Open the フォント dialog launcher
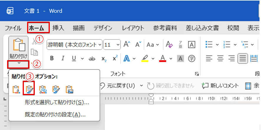 pyautogui.click(x=197, y=74)
